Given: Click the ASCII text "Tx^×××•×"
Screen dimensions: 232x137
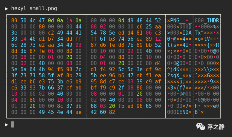Looking at the screenshot, I should (207, 33).
